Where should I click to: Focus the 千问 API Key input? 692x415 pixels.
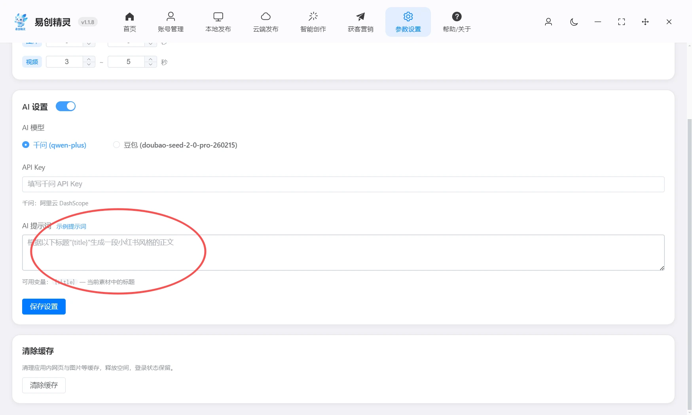pyautogui.click(x=343, y=184)
